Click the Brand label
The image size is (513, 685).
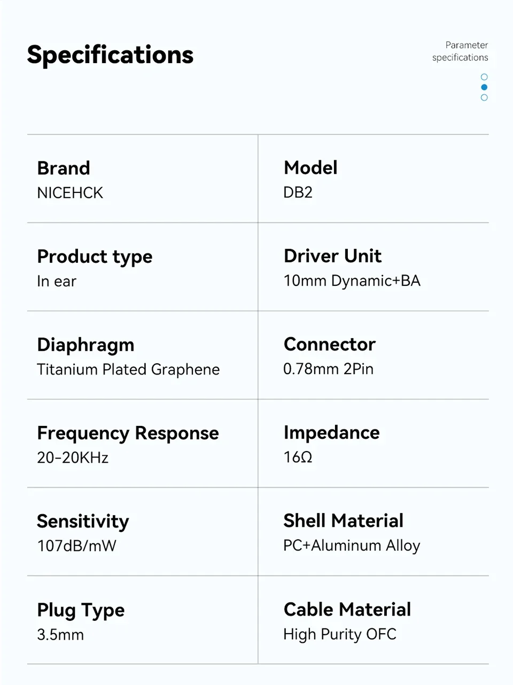pyautogui.click(x=64, y=168)
